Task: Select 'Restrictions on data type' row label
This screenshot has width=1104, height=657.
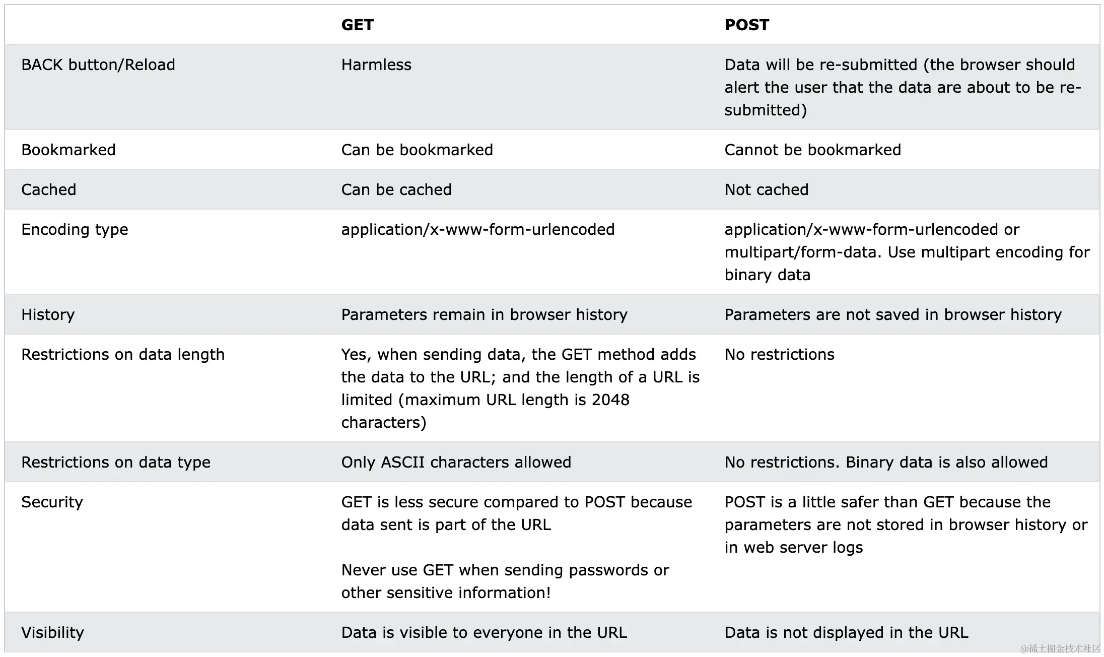Action: [116, 462]
